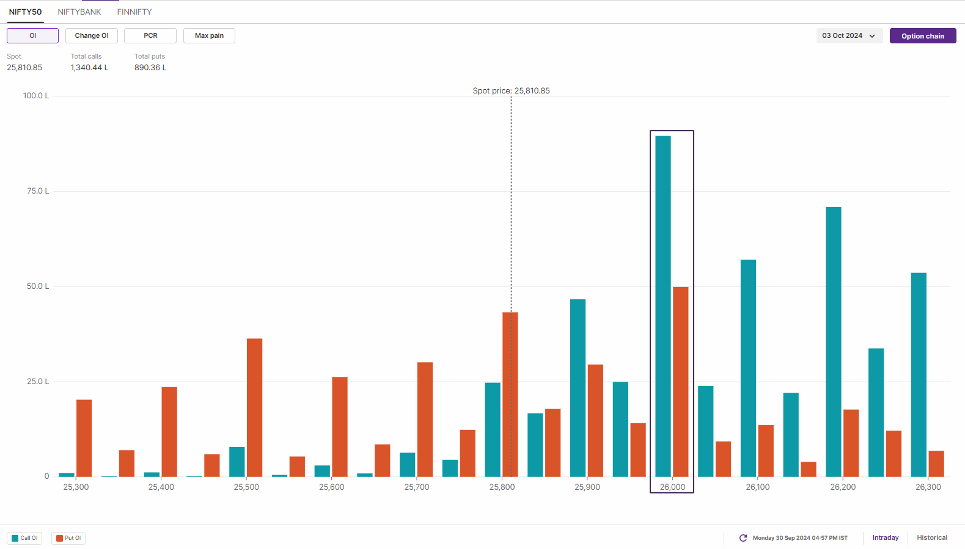Viewport: 965px width, 549px height.
Task: Toggle the Call OI legend series
Action: pos(24,538)
